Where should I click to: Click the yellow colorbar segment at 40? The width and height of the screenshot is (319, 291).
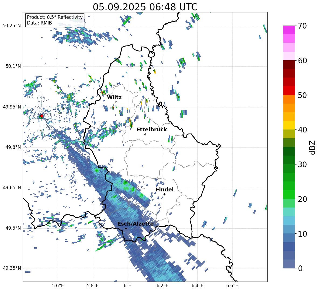point(289,125)
